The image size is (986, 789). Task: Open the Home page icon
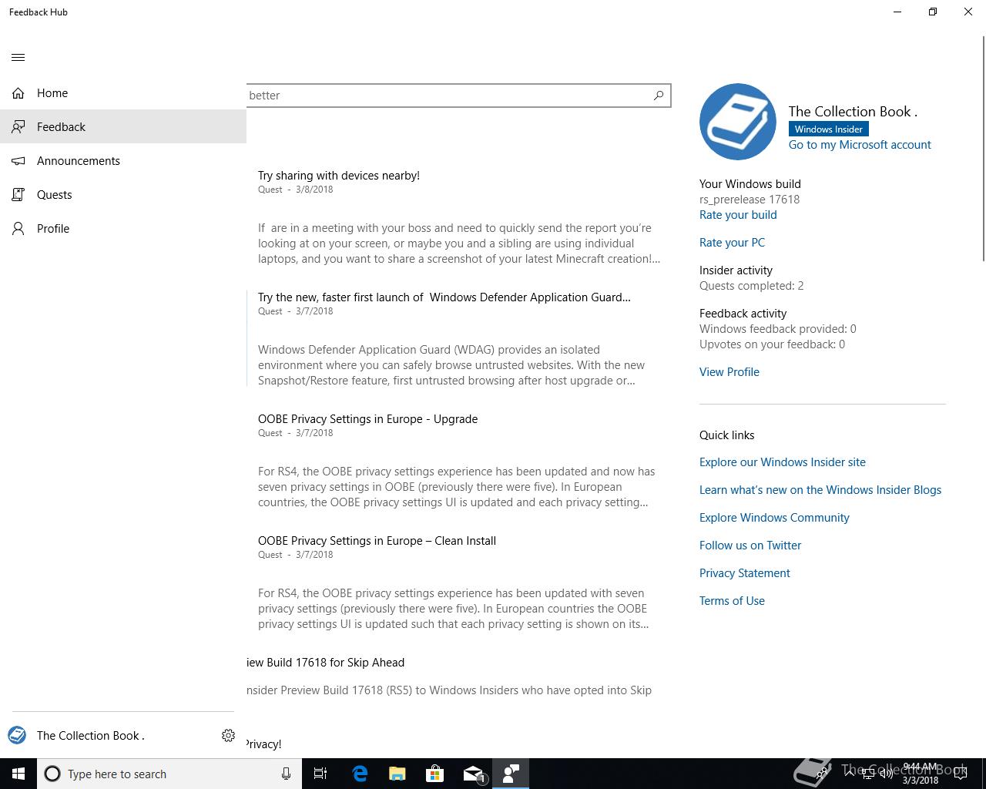pyautogui.click(x=18, y=93)
